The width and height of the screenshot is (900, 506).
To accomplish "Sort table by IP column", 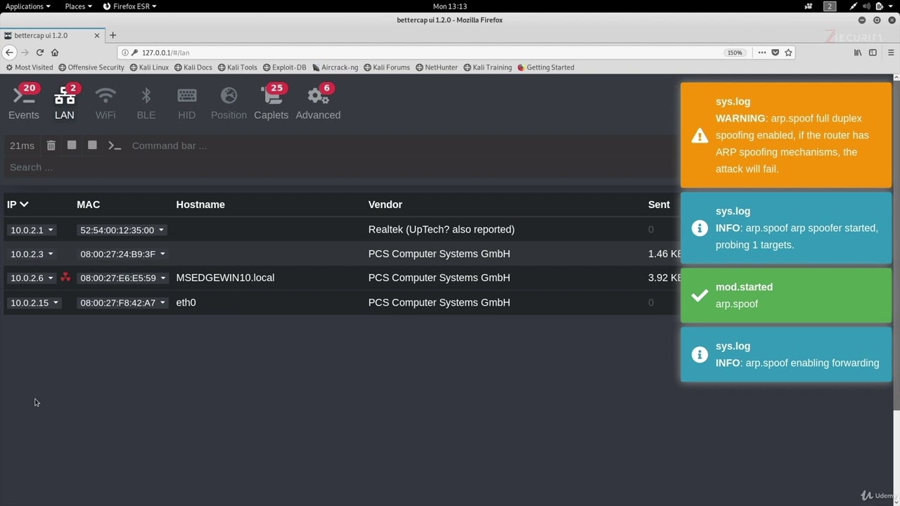I will pyautogui.click(x=18, y=205).
